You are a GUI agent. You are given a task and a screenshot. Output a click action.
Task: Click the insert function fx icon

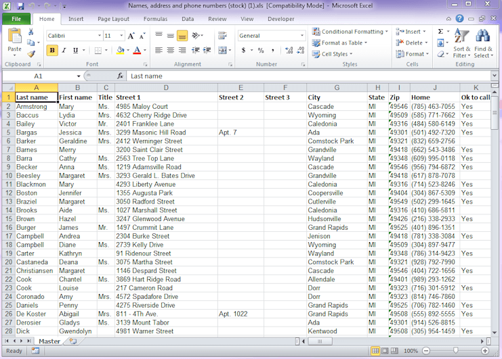(x=121, y=76)
